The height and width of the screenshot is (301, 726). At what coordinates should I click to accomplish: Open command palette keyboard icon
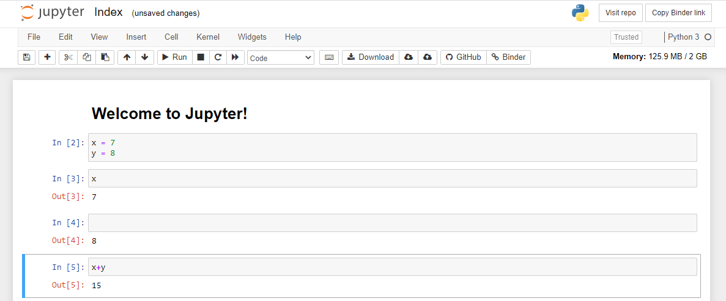(x=329, y=57)
